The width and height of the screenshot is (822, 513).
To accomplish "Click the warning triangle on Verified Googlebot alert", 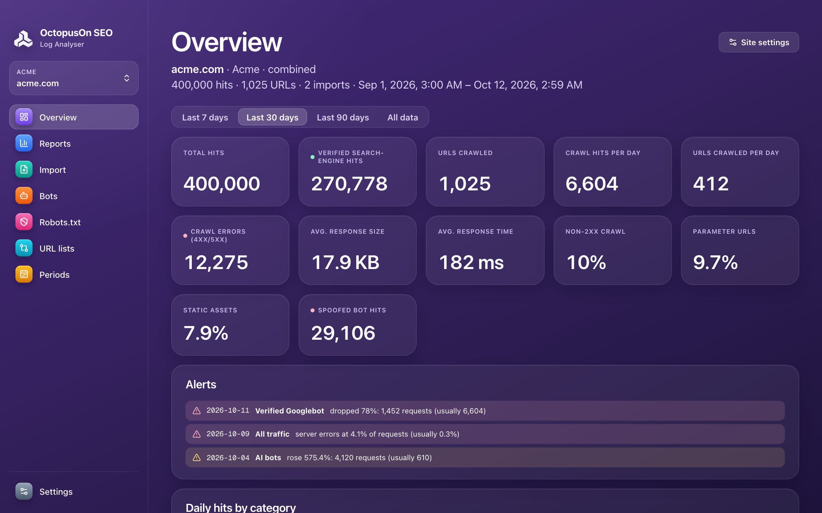I will (197, 411).
